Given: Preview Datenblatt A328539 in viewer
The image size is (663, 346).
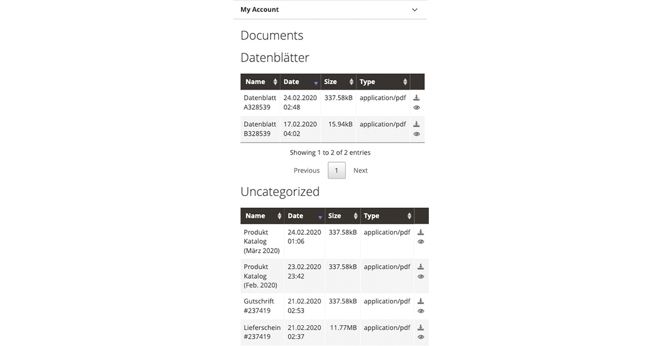Looking at the screenshot, I should click(416, 107).
